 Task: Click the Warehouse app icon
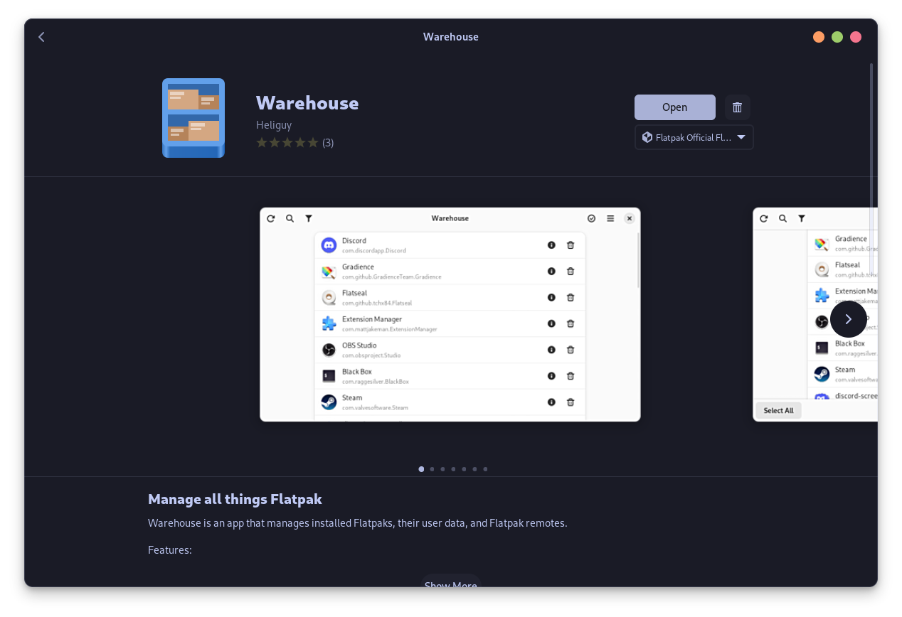(193, 117)
